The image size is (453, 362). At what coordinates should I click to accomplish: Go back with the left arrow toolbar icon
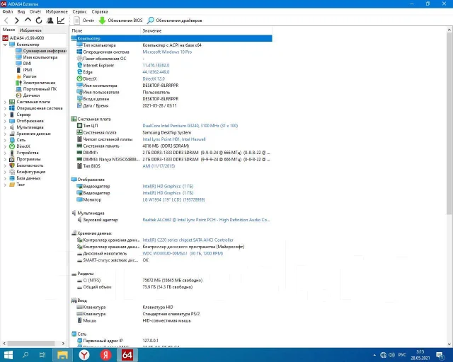[6, 21]
